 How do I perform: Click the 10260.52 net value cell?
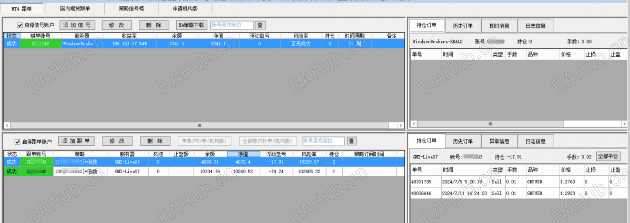tap(244, 171)
